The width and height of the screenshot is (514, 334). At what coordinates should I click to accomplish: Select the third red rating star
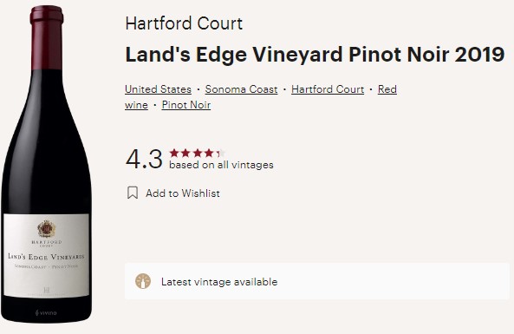pos(198,153)
